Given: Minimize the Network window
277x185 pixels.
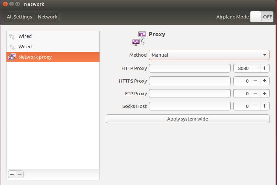Looking at the screenshot, I should click(x=11, y=4).
